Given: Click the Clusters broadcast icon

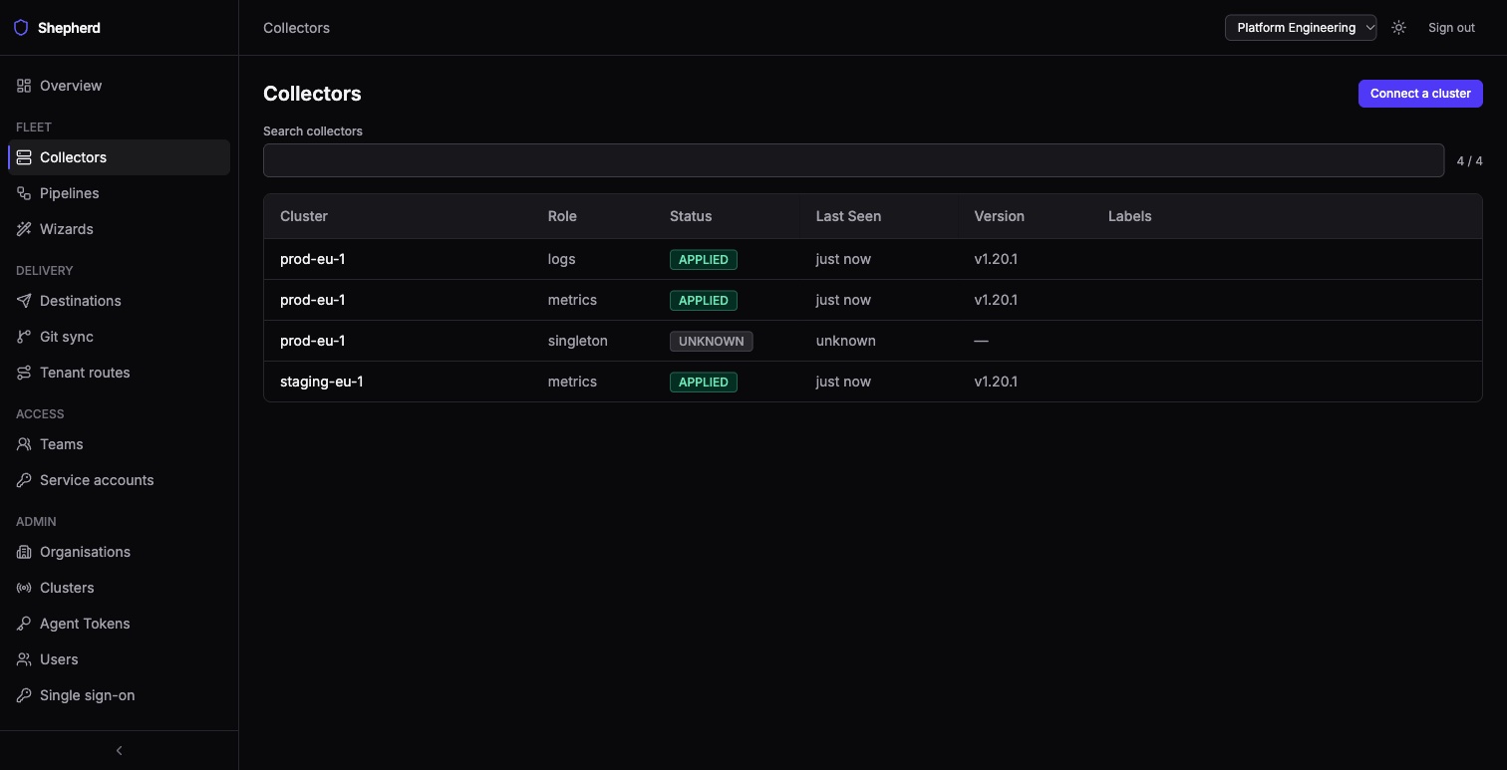Looking at the screenshot, I should point(24,588).
